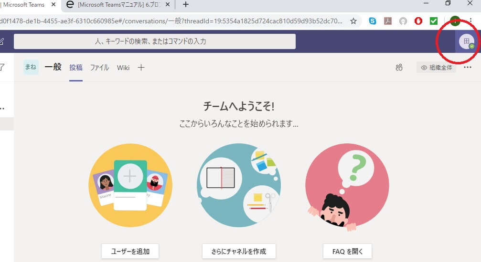Click the Adobe Acrobat PDF extension icon
Viewport: 481px width, 262px height.
click(x=388, y=21)
